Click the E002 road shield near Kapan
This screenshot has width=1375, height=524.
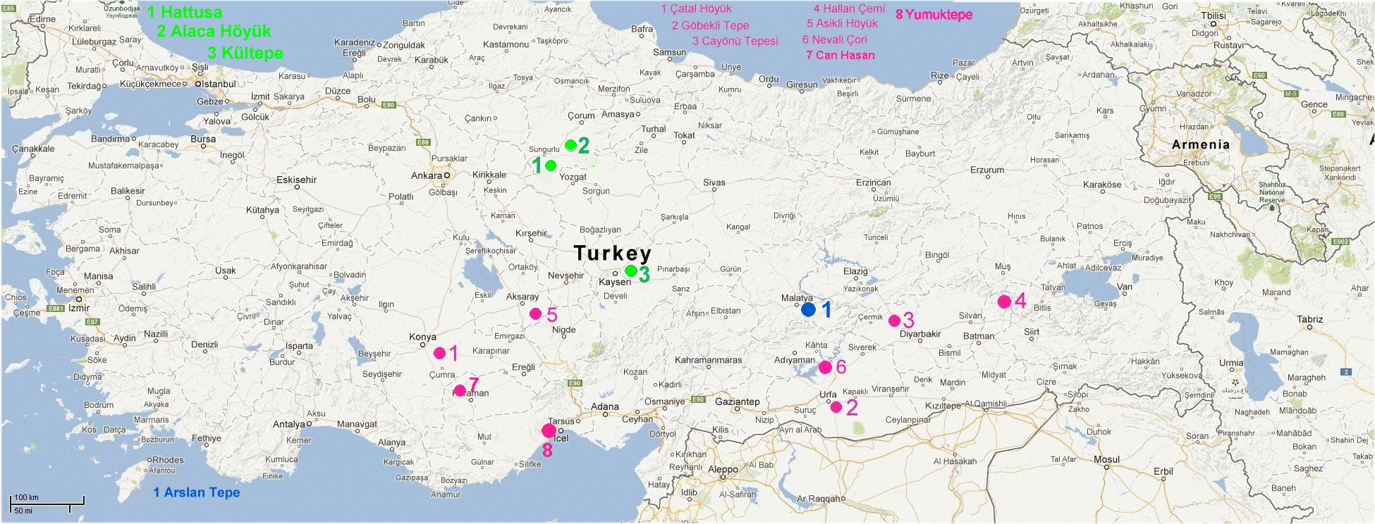coord(1340,242)
